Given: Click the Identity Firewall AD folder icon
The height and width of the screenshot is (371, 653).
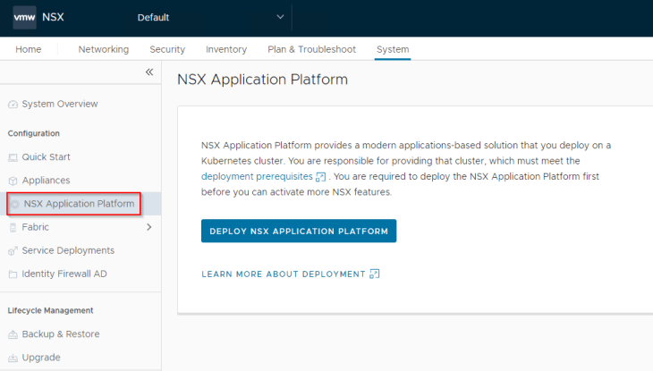Looking at the screenshot, I should (x=13, y=274).
